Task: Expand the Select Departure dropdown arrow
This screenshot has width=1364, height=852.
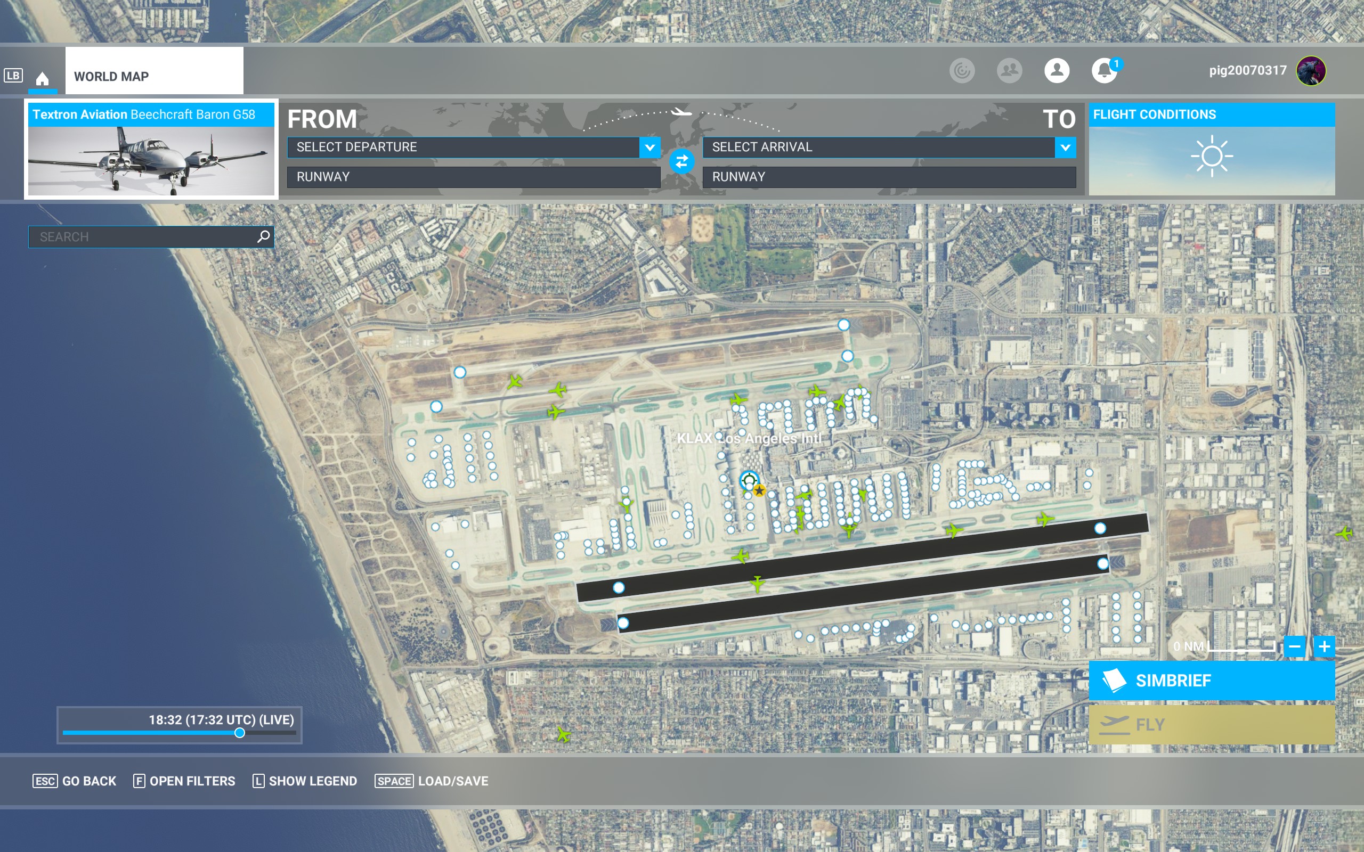Action: (650, 148)
